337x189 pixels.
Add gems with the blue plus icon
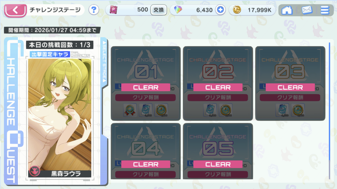coord(220,10)
